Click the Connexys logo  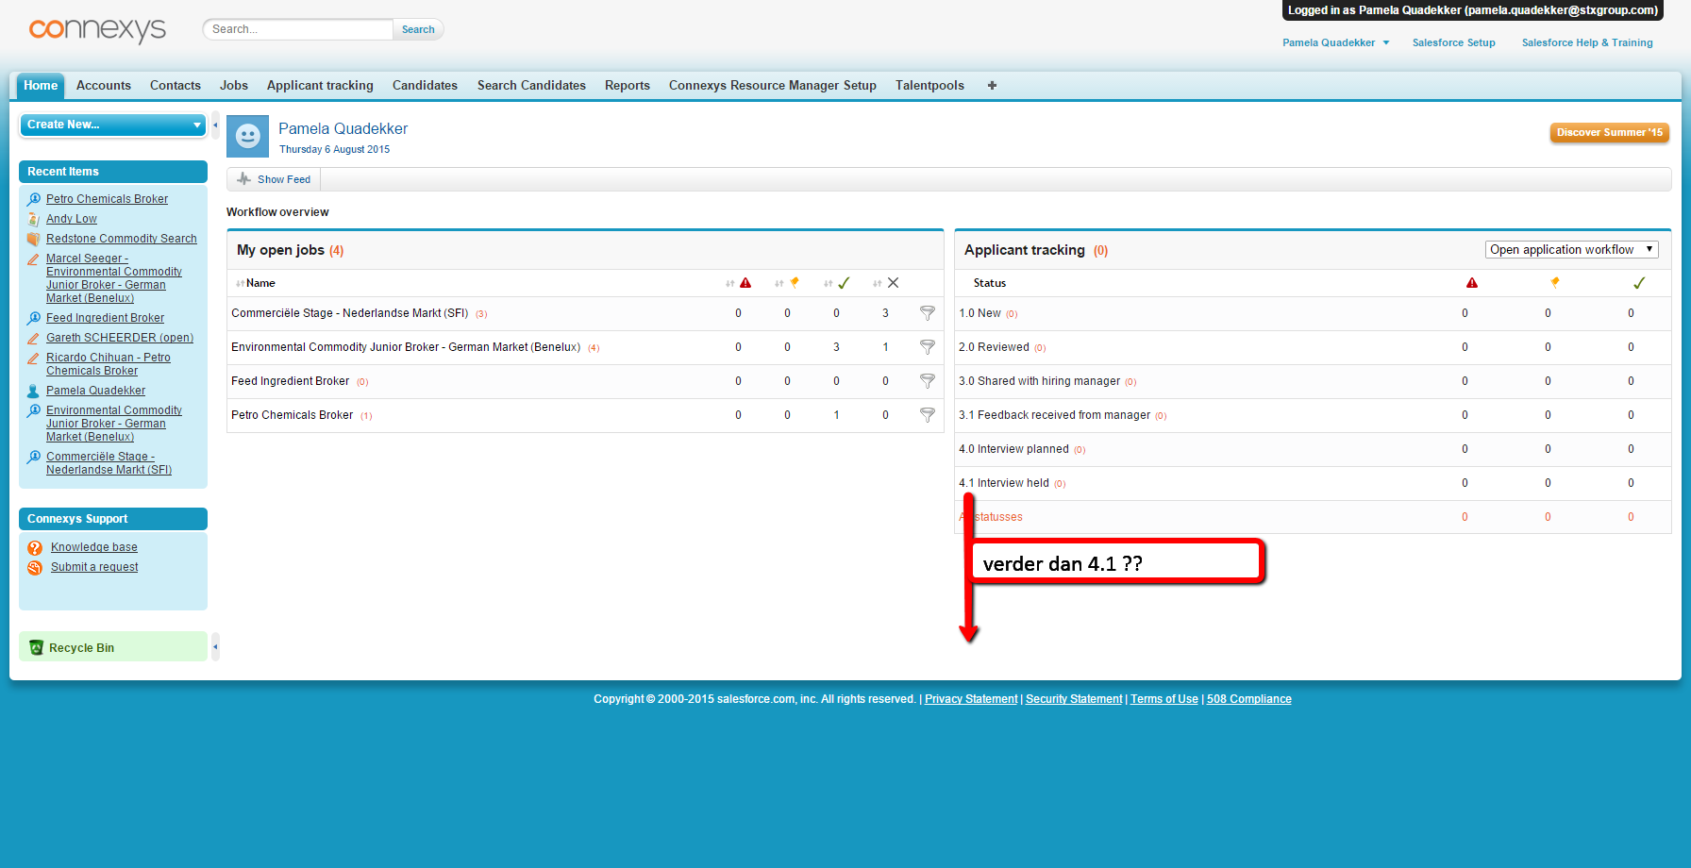[x=97, y=30]
